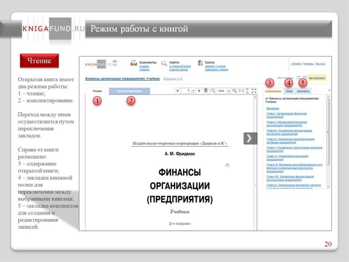
Task: Toggle the 'Без конспекта' mode
Action: point(317,78)
